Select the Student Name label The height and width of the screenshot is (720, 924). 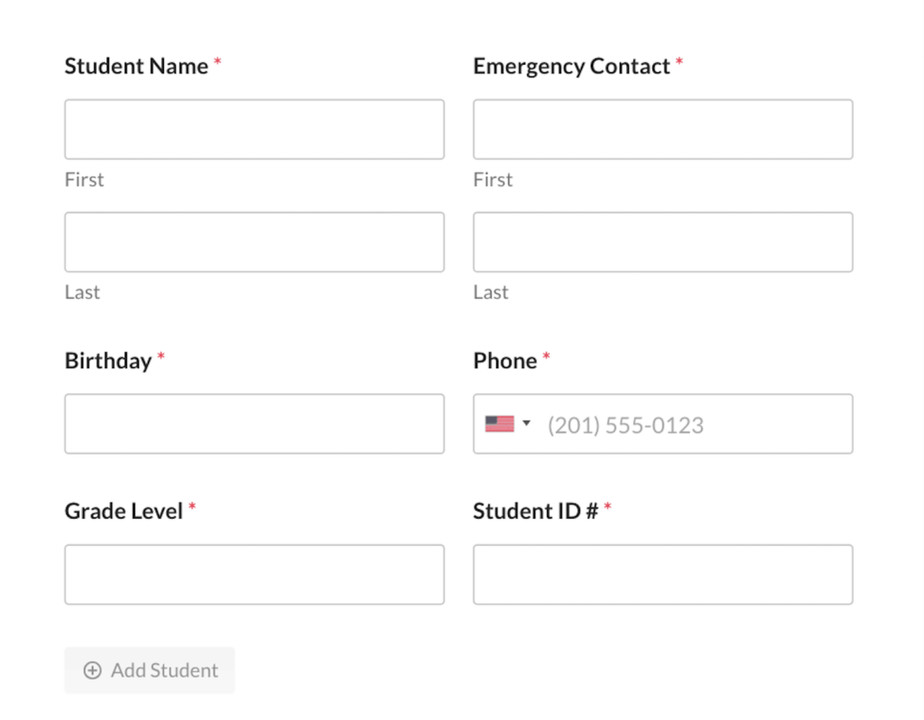tap(135, 66)
